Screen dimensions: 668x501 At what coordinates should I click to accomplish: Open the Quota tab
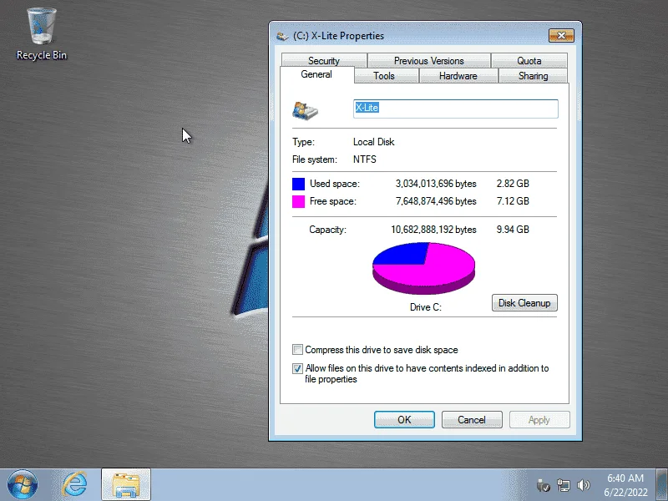click(529, 60)
